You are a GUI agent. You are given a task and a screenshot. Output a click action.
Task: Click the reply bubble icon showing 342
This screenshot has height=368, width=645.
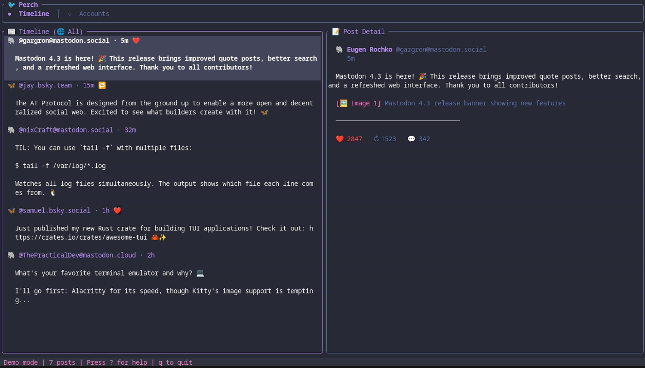[411, 138]
